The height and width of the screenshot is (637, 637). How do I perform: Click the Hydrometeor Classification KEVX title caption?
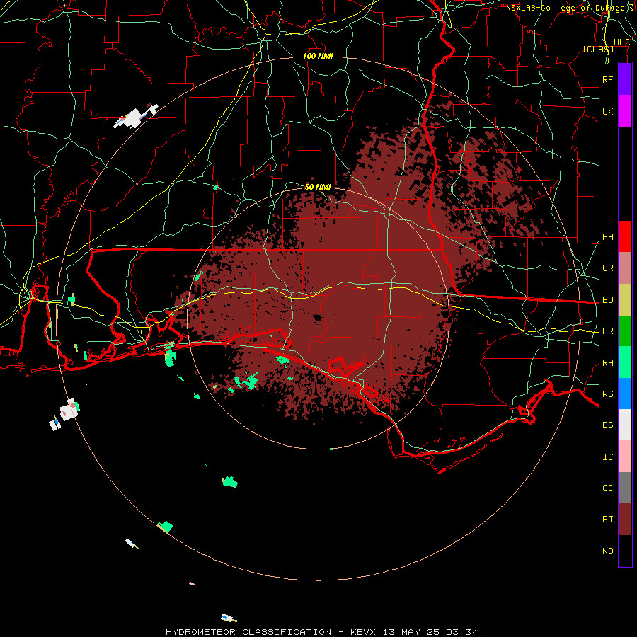321,632
